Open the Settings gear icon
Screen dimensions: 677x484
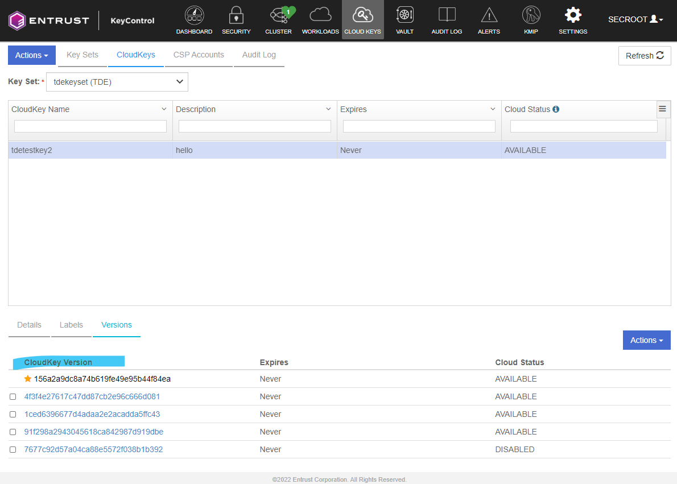pos(573,15)
